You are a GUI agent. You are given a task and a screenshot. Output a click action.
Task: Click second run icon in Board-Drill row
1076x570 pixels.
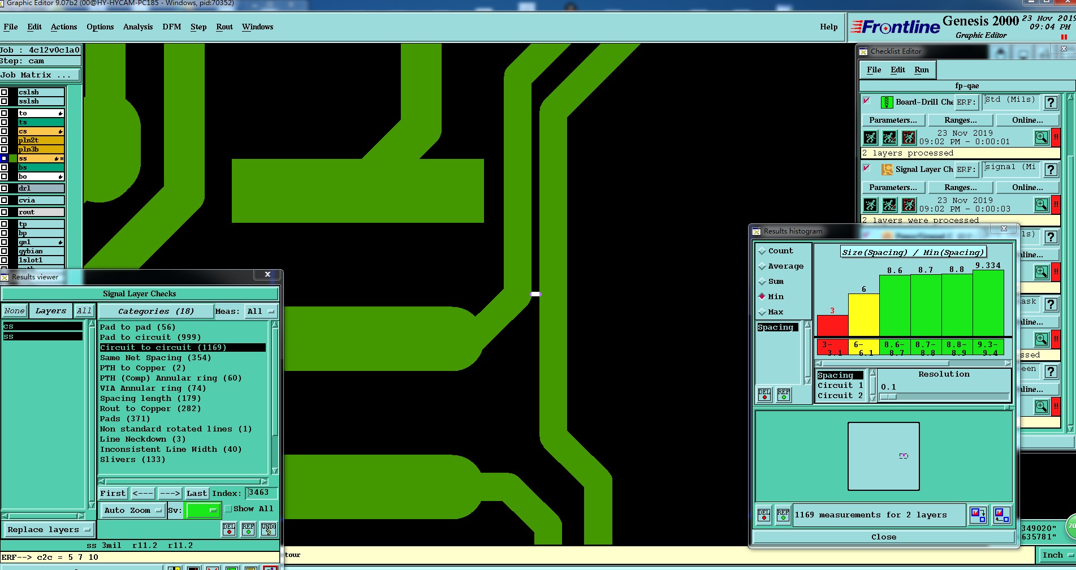889,137
